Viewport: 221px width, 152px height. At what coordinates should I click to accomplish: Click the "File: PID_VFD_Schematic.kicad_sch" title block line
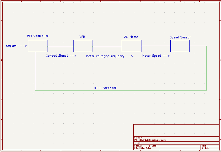[x=150, y=140]
